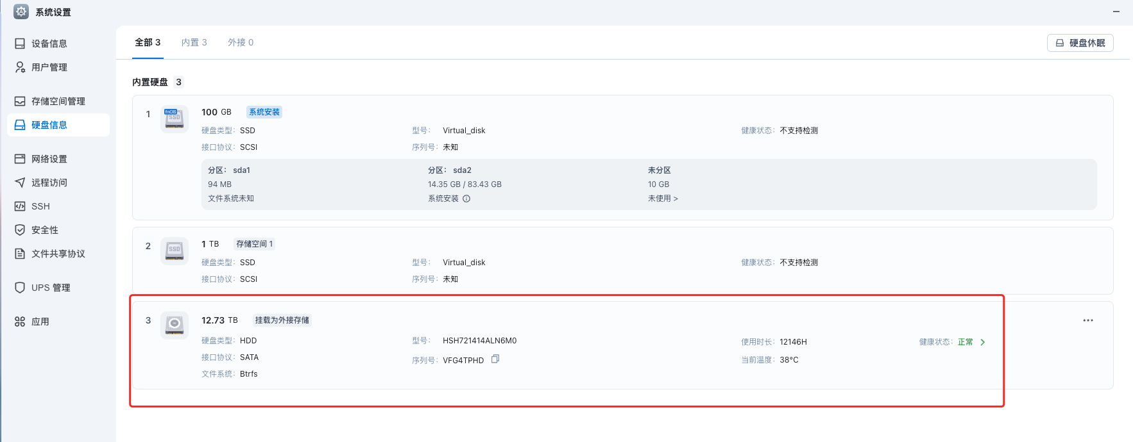
Task: Open 设备信息 in the sidebar
Action: click(49, 44)
